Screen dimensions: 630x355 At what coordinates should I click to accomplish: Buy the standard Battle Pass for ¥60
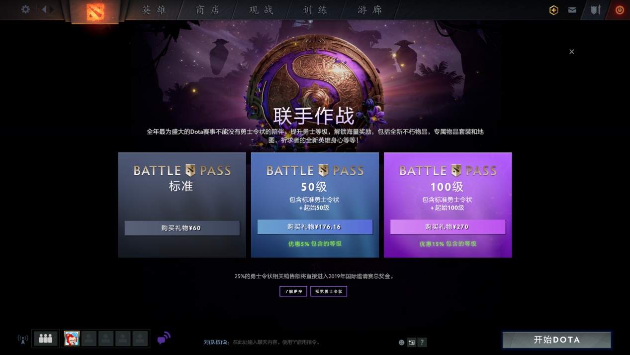pos(182,228)
